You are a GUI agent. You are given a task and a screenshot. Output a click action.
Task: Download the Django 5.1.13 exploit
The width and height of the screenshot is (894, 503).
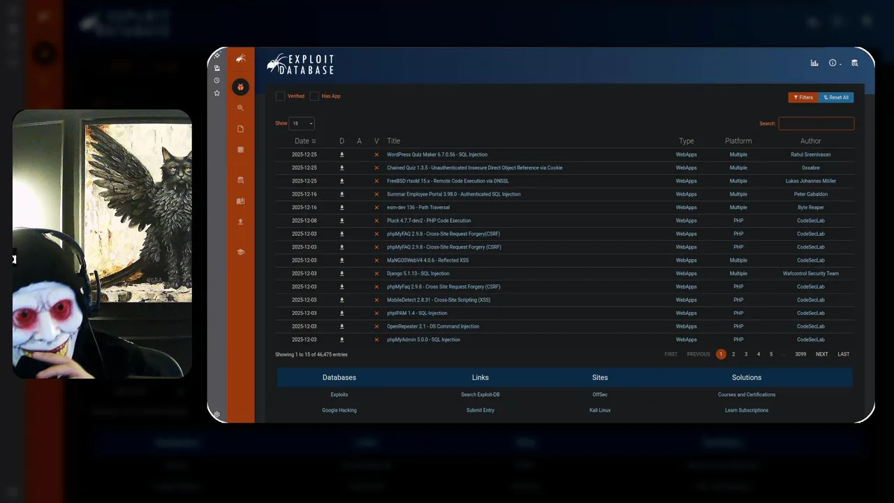(342, 274)
